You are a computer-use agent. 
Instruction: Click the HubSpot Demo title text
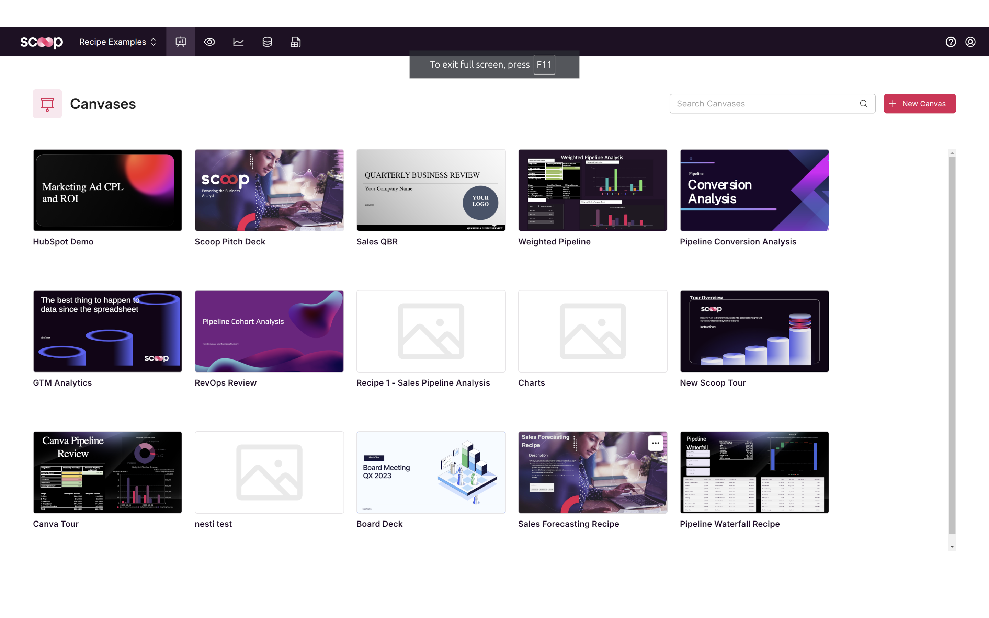(63, 242)
